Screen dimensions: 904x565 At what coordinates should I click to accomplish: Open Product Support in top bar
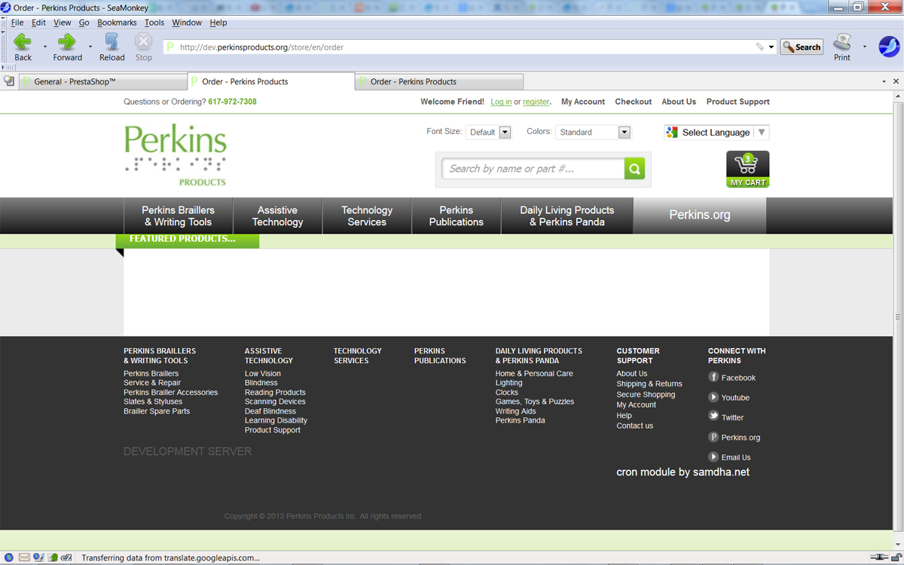tap(738, 102)
